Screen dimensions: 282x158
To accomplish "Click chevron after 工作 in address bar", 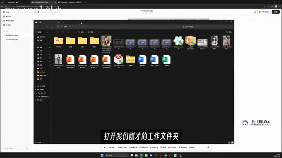I will [69, 27].
